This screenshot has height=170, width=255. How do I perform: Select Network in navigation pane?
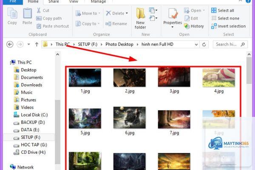pos(22,167)
